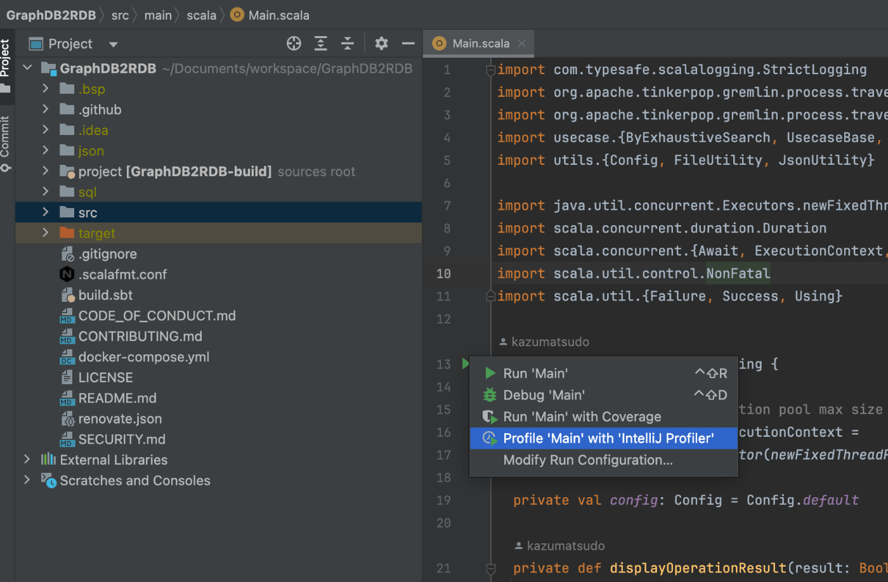The width and height of the screenshot is (888, 582).
Task: Choose Debug 'Main' menu entry
Action: click(544, 395)
